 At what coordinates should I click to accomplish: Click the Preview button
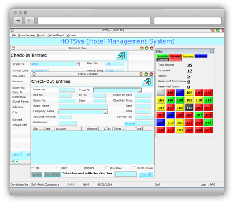[130, 123]
